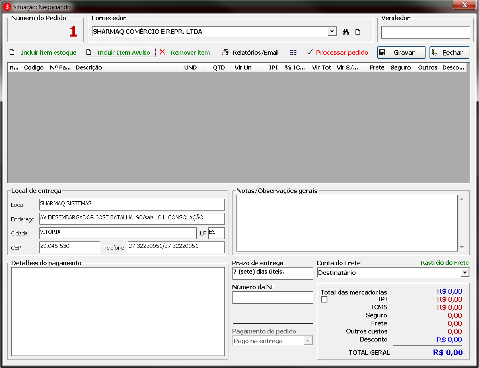Click the checkmark icon beside Processar pedido
This screenshot has width=479, height=368.
309,53
